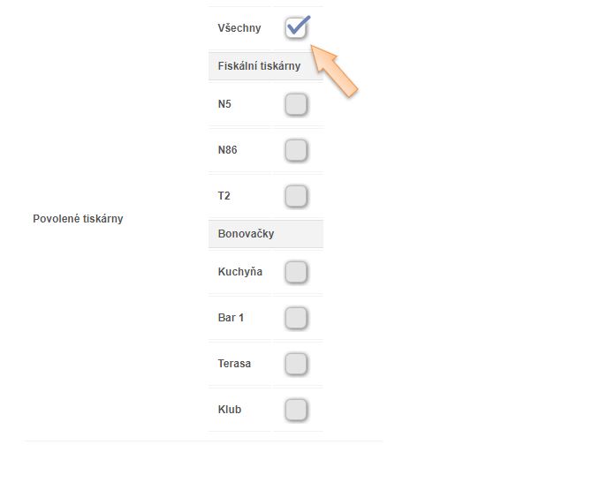Click the Bar 1 text label

coord(231,318)
